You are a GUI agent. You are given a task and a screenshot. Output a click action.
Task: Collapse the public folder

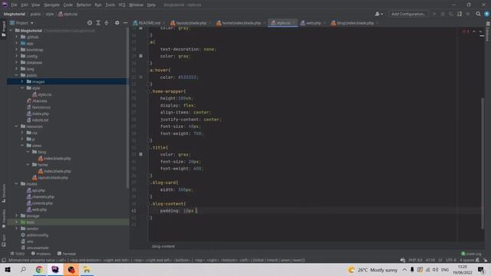point(17,75)
